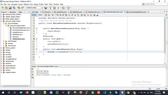Open Adobe XD from the taskbar

(x=63, y=92)
